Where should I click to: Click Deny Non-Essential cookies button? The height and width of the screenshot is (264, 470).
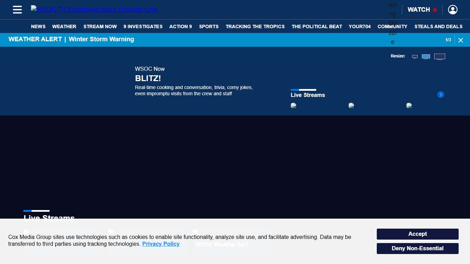[417, 249]
